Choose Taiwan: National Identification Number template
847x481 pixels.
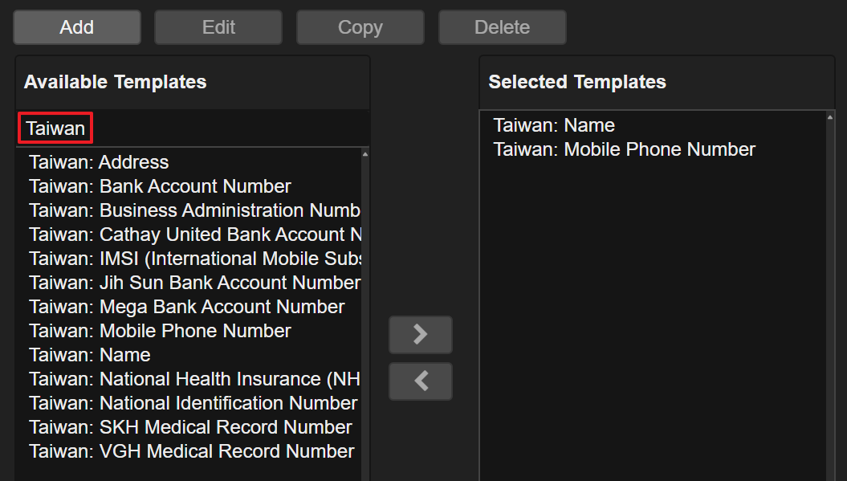(x=193, y=403)
